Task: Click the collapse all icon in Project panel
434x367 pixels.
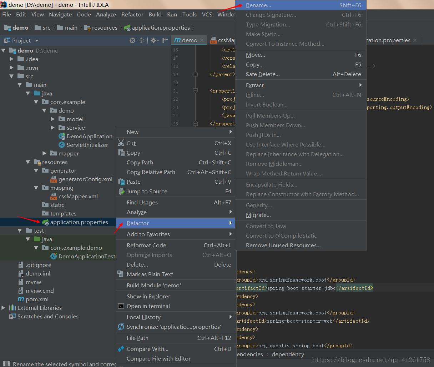Action: tap(141, 40)
